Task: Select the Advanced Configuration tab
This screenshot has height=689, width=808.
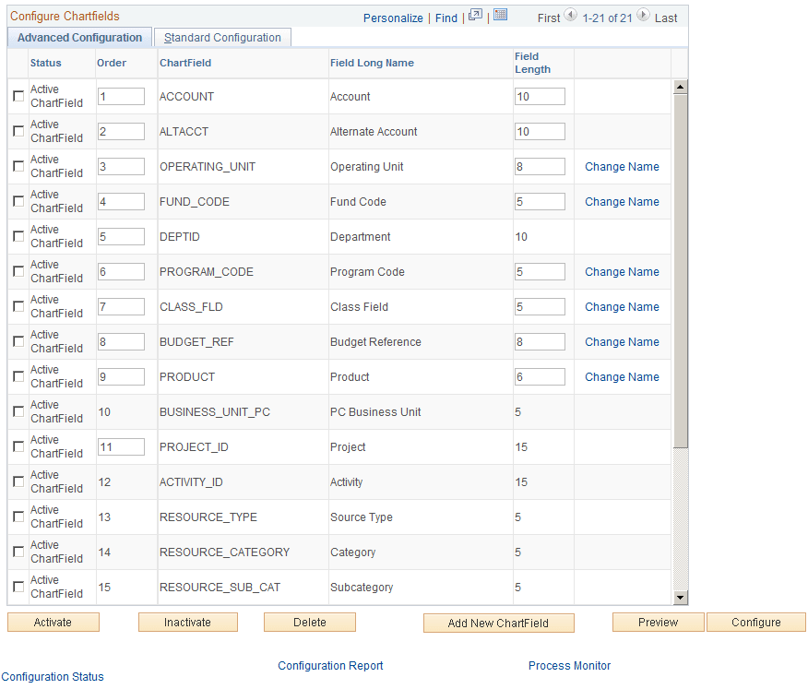Action: coord(79,38)
